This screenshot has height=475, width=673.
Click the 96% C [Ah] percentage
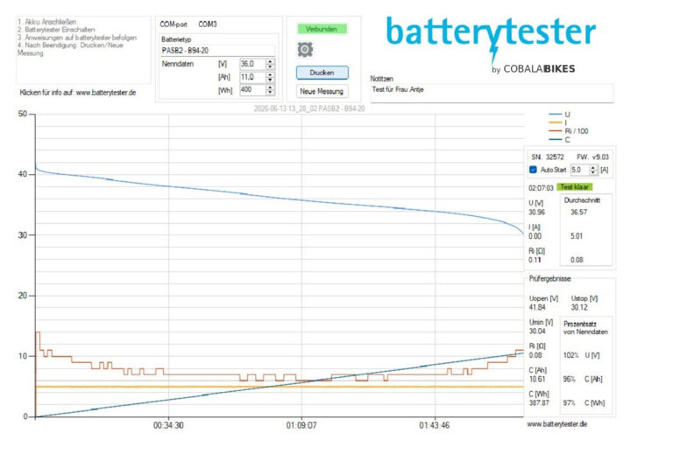click(569, 379)
